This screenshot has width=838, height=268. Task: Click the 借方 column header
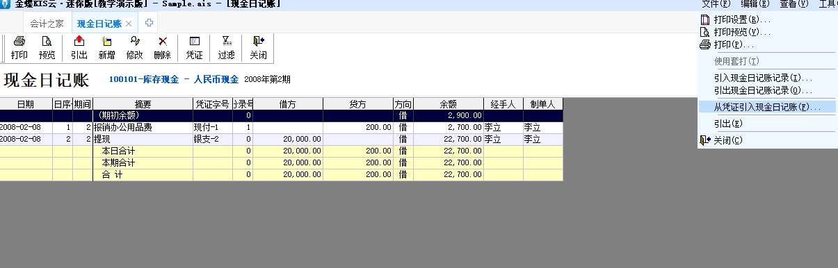click(x=288, y=104)
